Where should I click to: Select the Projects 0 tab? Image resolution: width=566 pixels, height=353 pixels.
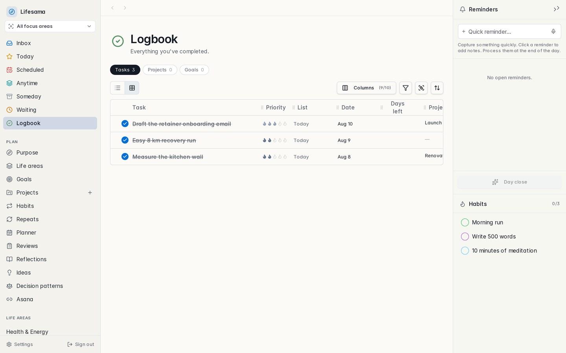[160, 70]
